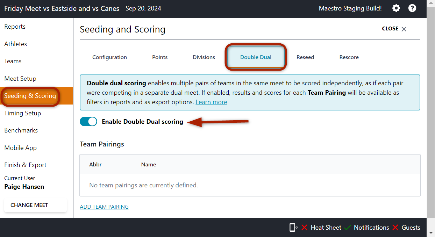Open the Finish & Export section
The height and width of the screenshot is (237, 435).
tap(25, 165)
